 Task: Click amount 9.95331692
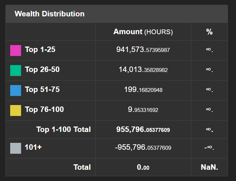(x=143, y=109)
